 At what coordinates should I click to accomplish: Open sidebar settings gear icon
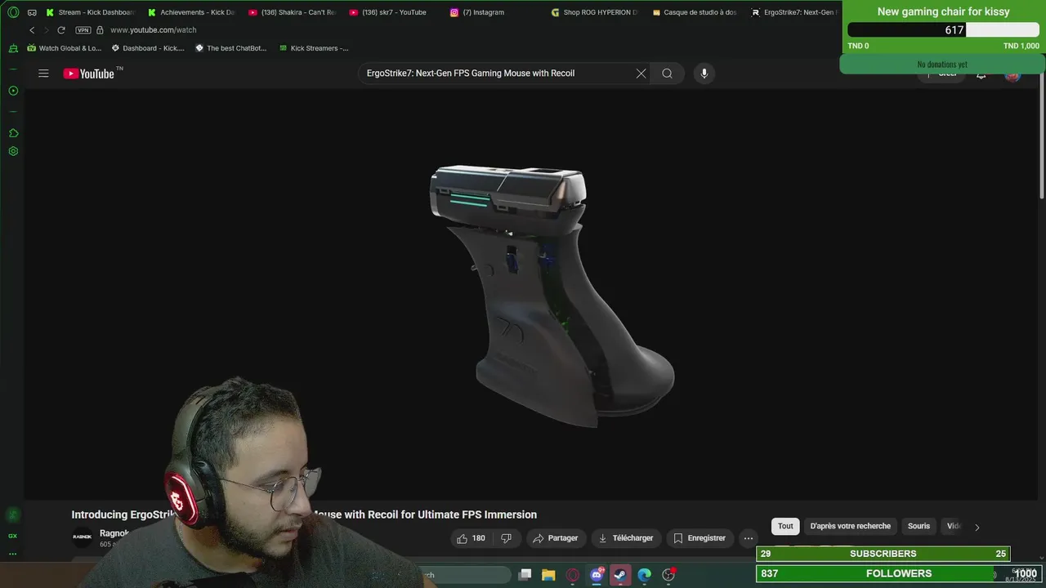click(13, 151)
